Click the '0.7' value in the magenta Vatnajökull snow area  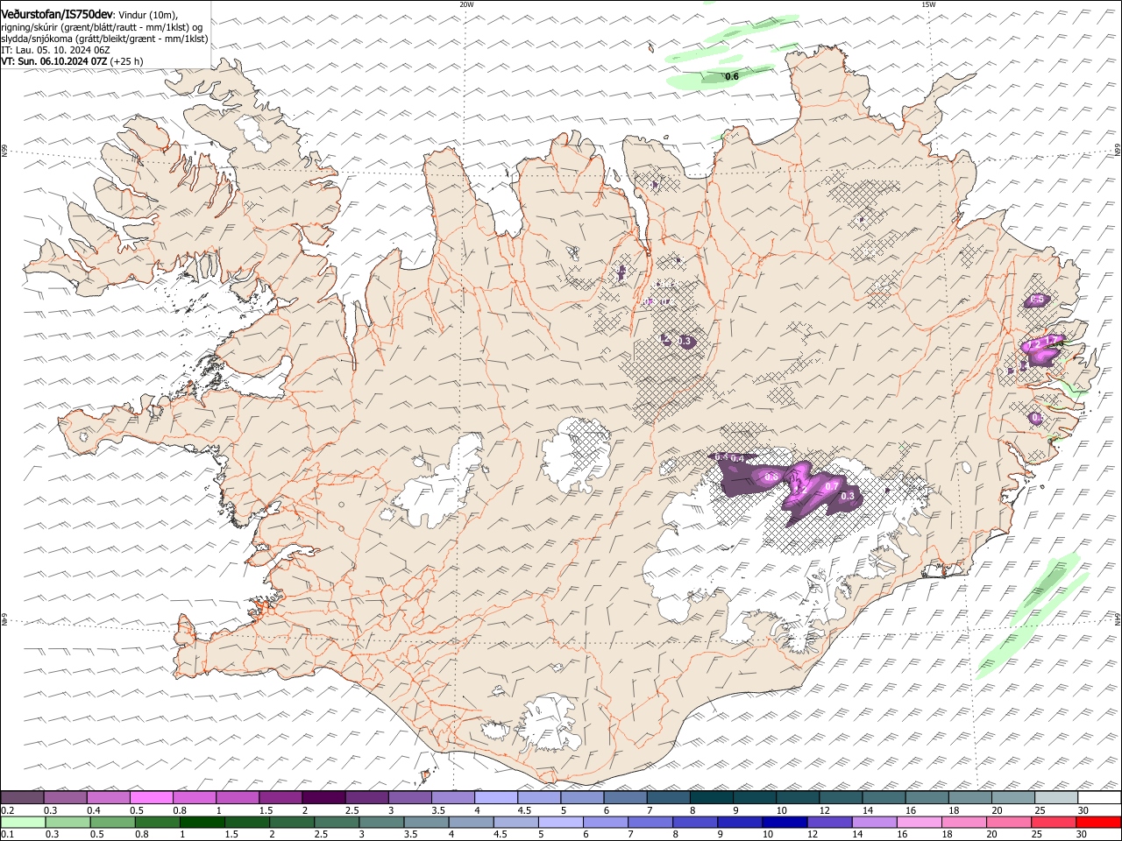coord(833,486)
